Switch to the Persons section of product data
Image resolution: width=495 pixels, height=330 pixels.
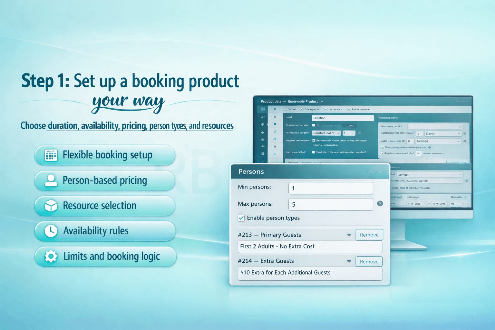tap(293, 163)
